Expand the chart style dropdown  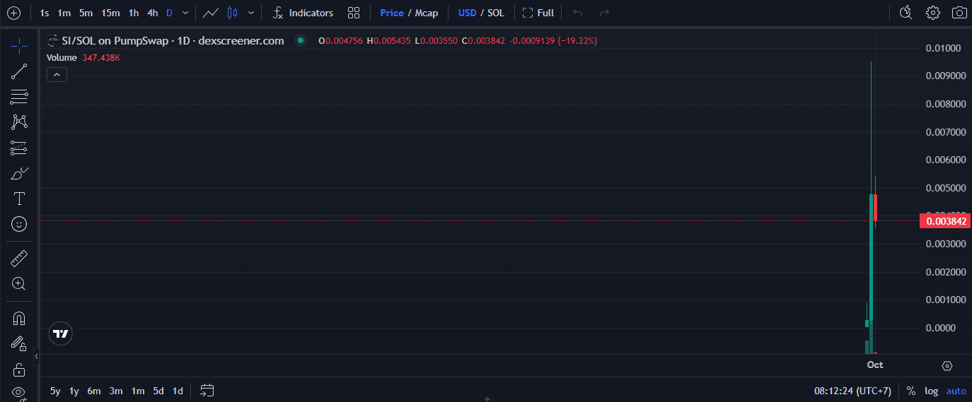tap(250, 13)
